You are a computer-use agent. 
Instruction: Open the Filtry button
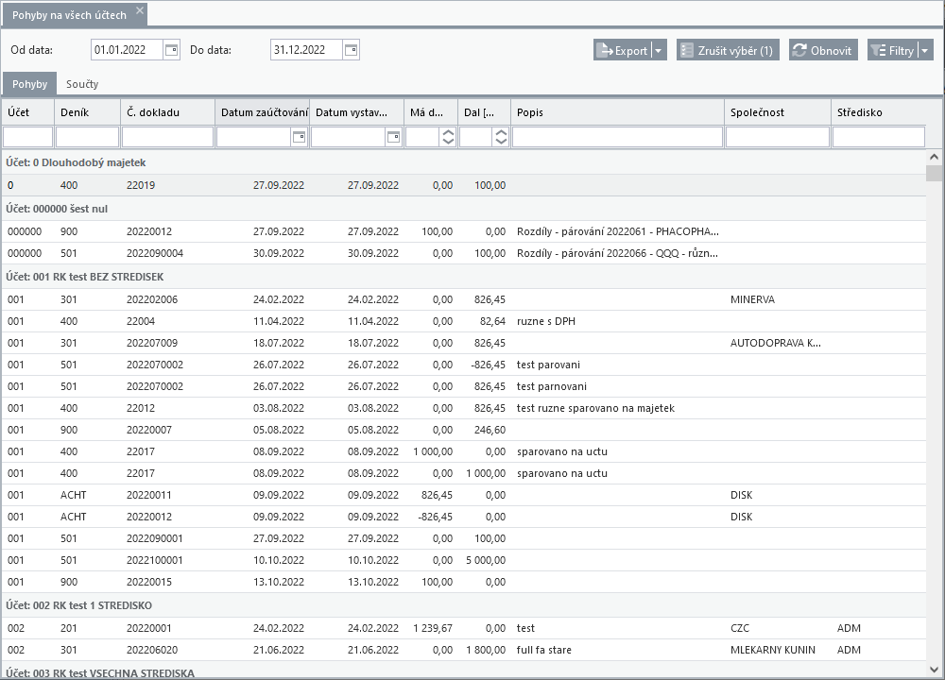coord(893,51)
